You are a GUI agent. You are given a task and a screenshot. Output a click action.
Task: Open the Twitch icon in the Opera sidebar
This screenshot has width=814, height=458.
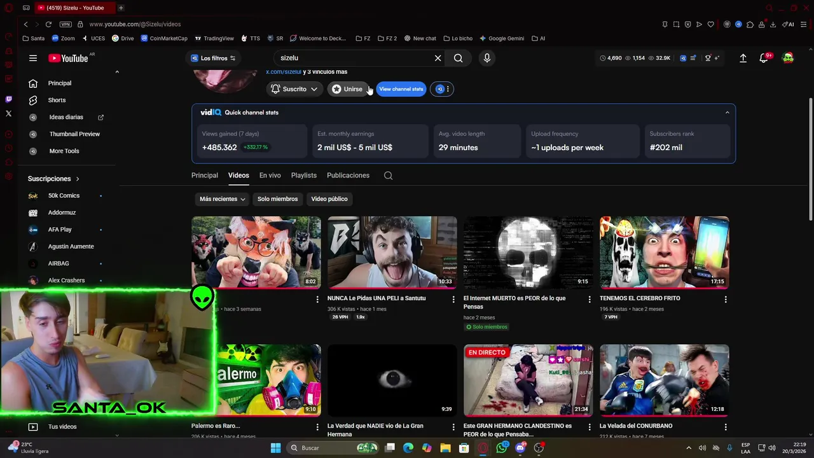(8, 99)
